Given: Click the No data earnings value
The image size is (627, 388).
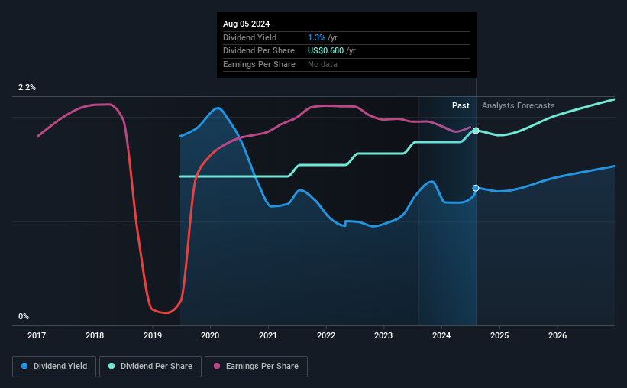Looking at the screenshot, I should 322,64.
